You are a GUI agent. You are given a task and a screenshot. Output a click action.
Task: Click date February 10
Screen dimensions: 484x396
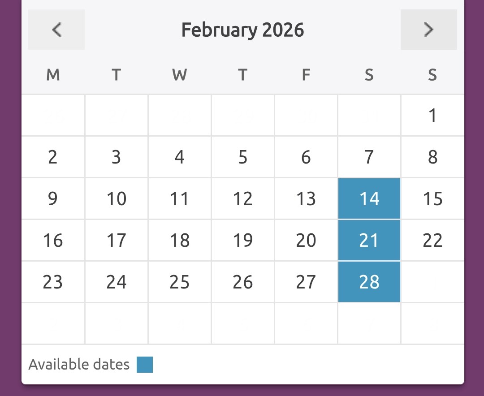point(117,198)
